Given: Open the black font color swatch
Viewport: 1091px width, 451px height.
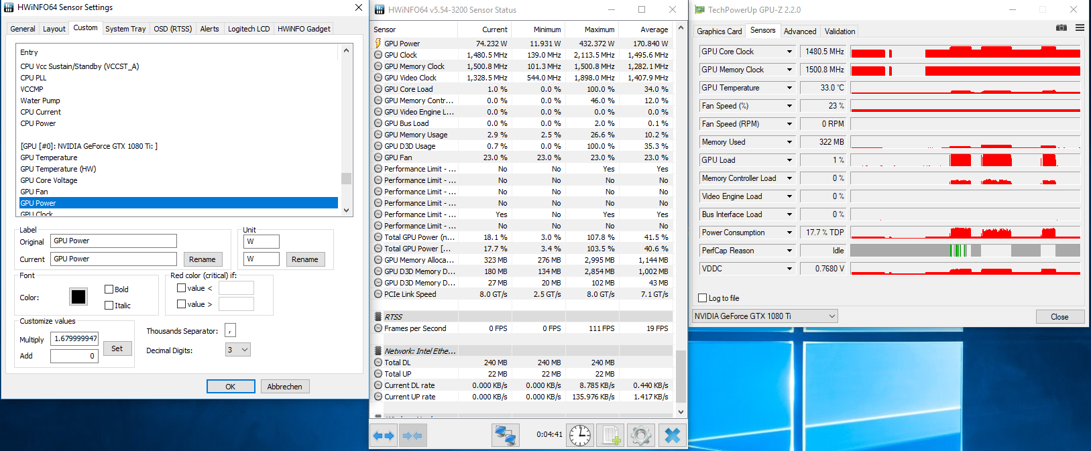Looking at the screenshot, I should pos(78,297).
